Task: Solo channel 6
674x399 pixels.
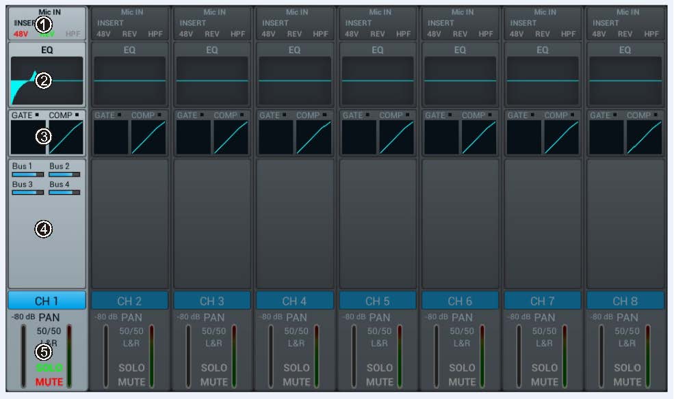Action: tap(462, 368)
